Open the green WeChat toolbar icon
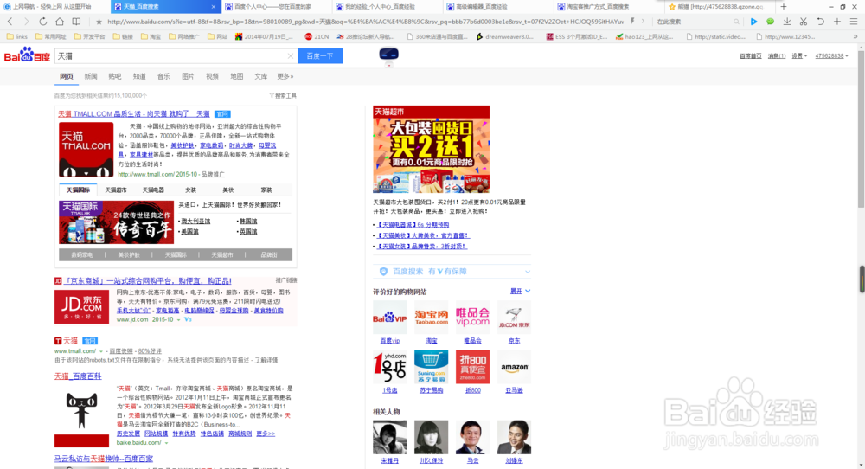The height and width of the screenshot is (469, 865). [x=770, y=22]
